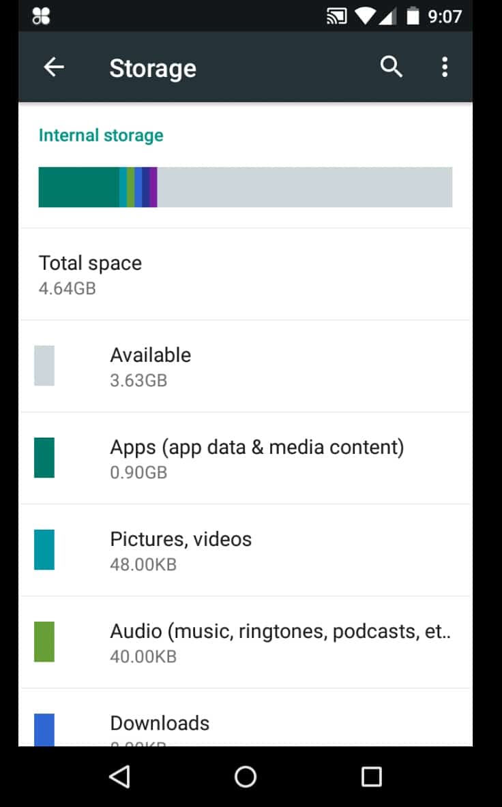This screenshot has width=502, height=807.
Task: Tap the clock showing 9:07
Action: [444, 16]
